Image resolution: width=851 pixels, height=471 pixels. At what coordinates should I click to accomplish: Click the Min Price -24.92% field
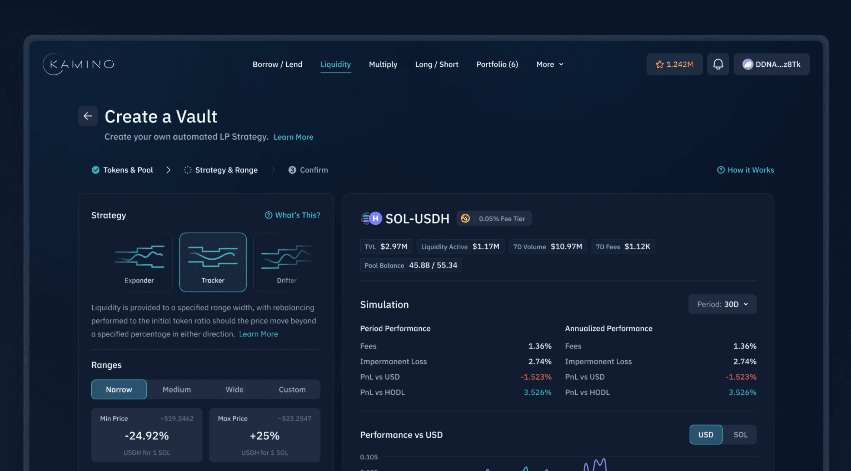coord(147,435)
